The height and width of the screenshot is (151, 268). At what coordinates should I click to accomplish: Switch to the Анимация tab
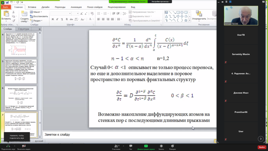pyautogui.click(x=76, y=7)
